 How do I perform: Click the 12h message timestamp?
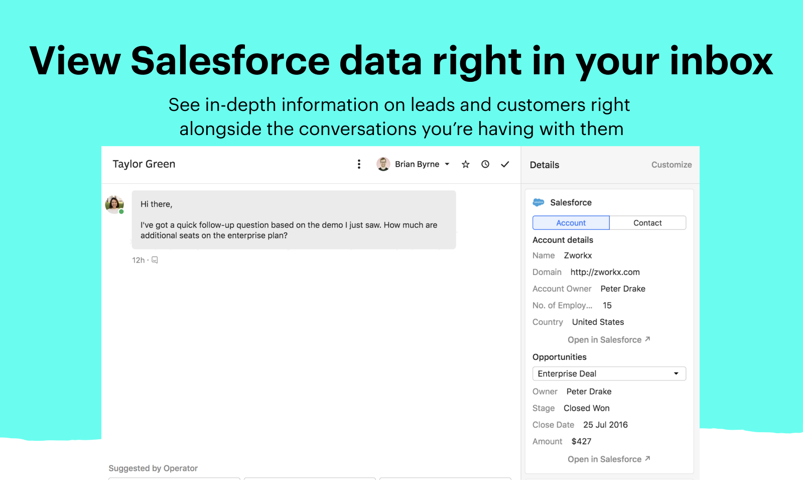pos(138,260)
